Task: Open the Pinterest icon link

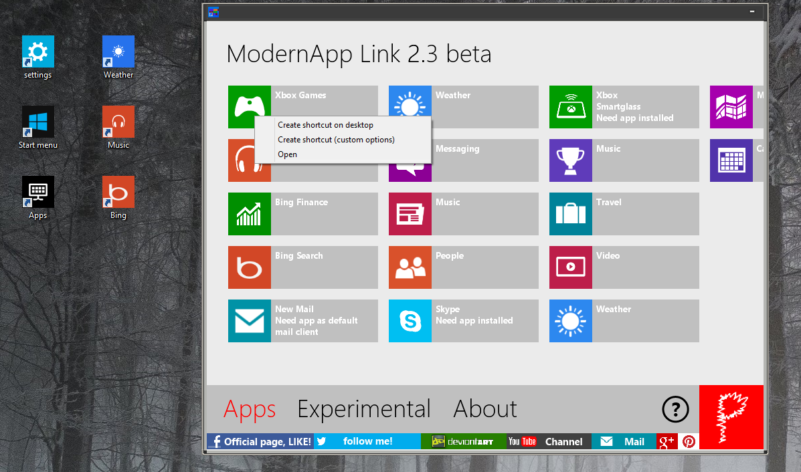Action: [689, 441]
